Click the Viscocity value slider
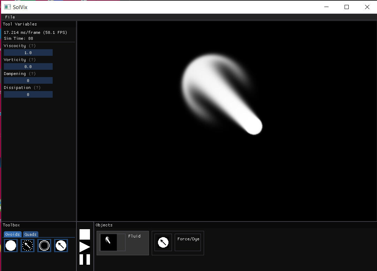 pos(28,53)
